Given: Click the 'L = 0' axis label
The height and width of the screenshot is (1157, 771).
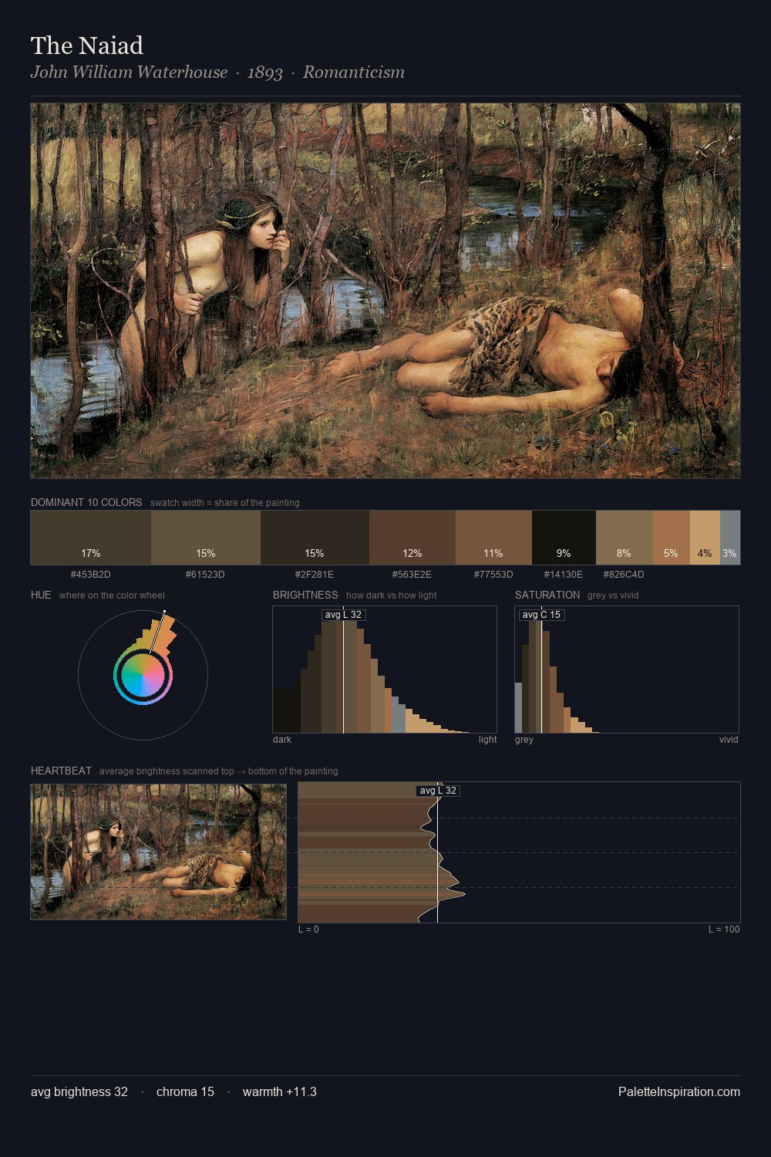Looking at the screenshot, I should 308,929.
